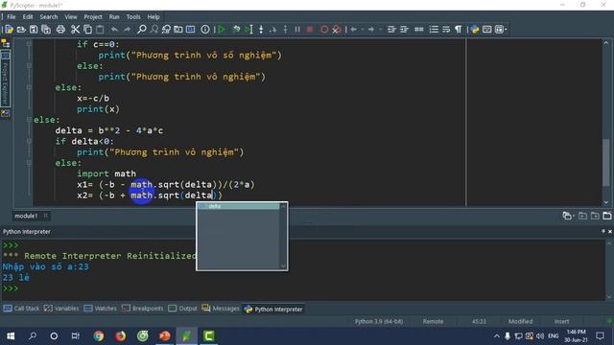
Task: Switch to the Messages tab
Action: (x=221, y=309)
